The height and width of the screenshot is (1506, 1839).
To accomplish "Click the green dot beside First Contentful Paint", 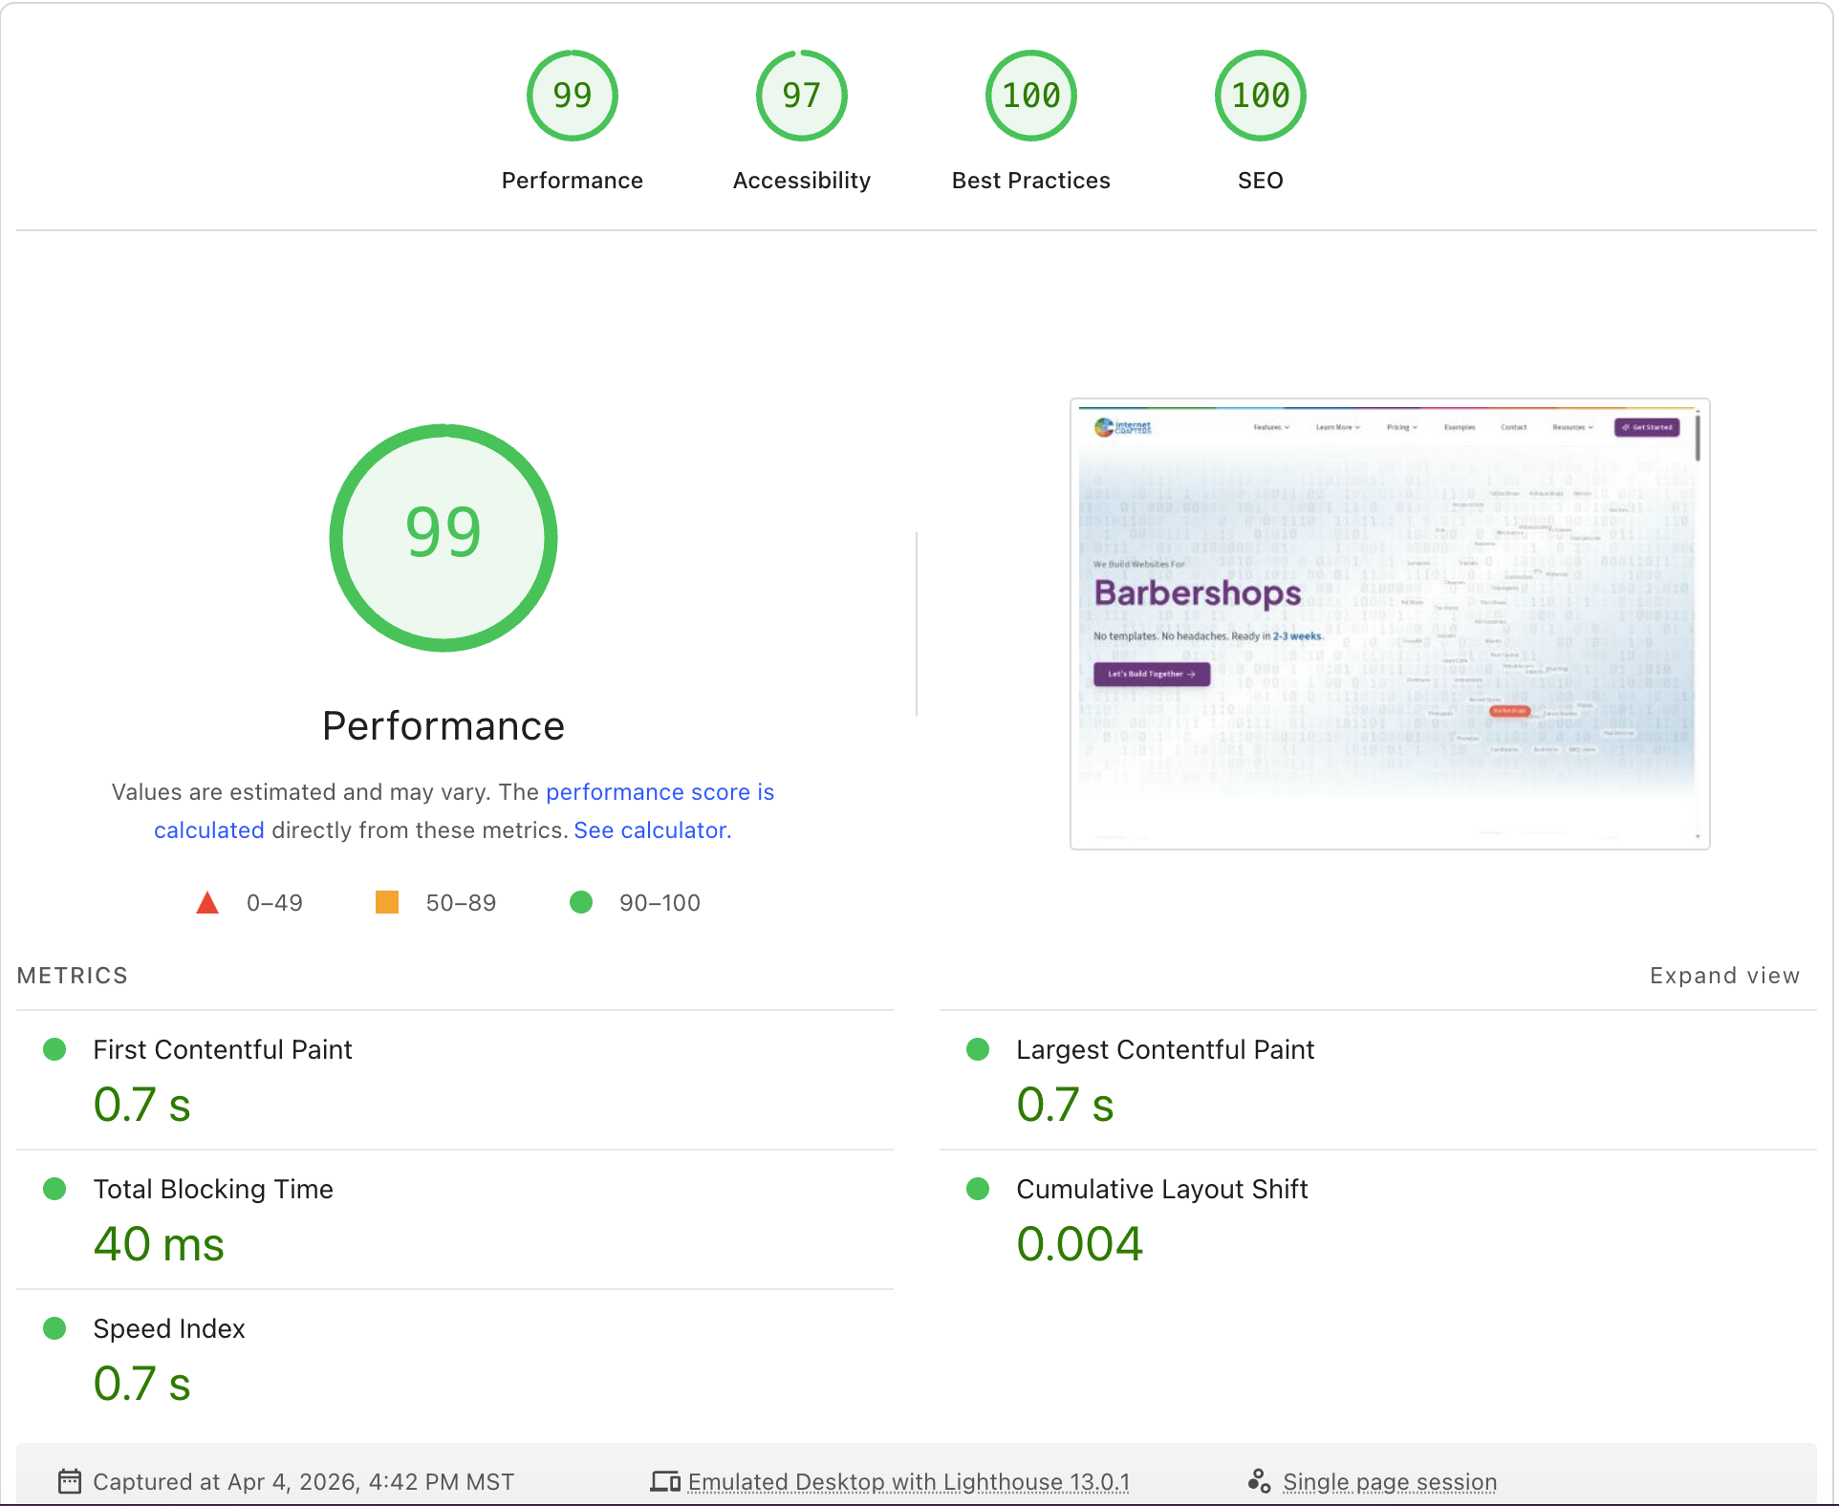I will [54, 1049].
